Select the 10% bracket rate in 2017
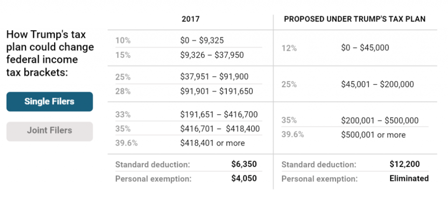448x197 pixels. click(x=123, y=41)
